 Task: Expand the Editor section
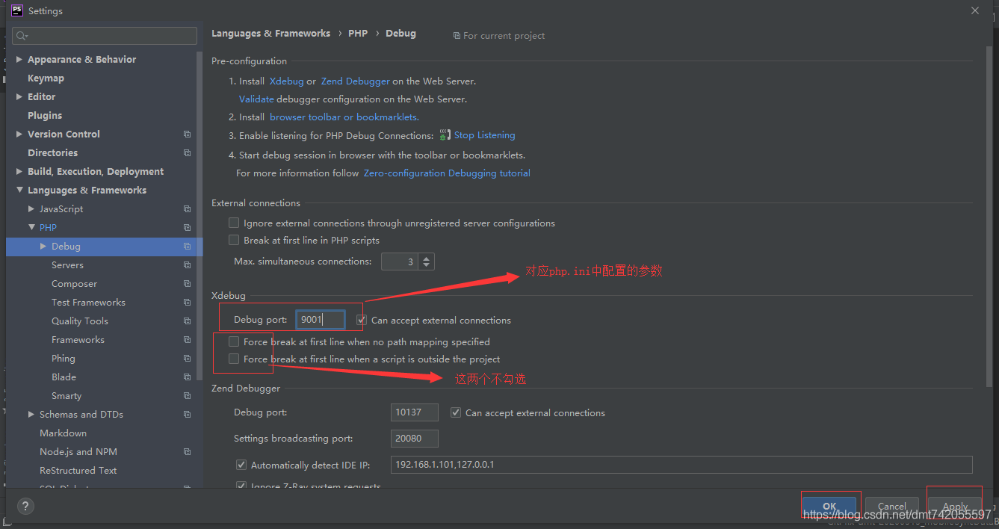tap(19, 97)
